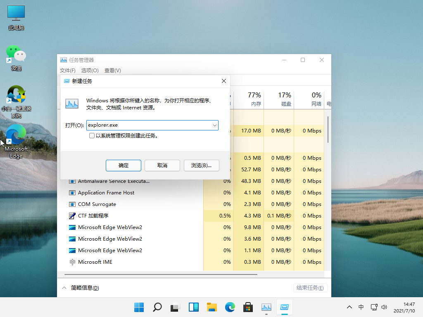423x317 pixels.
Task: Expand the 打开 combo box dropdown arrow
Action: 215,125
